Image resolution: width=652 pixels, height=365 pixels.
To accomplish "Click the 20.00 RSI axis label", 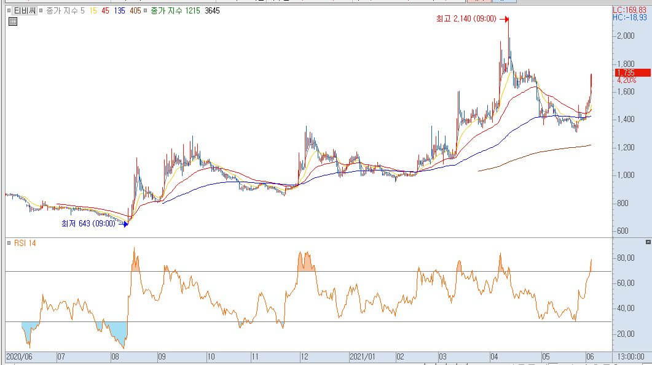I will click(626, 334).
